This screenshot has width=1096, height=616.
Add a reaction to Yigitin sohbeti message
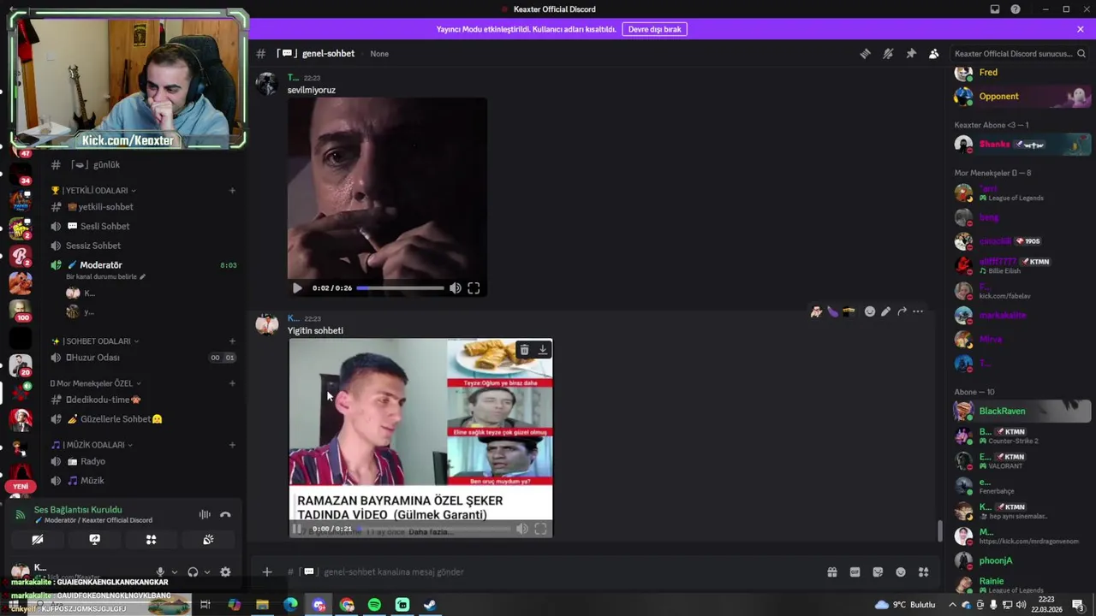point(869,311)
